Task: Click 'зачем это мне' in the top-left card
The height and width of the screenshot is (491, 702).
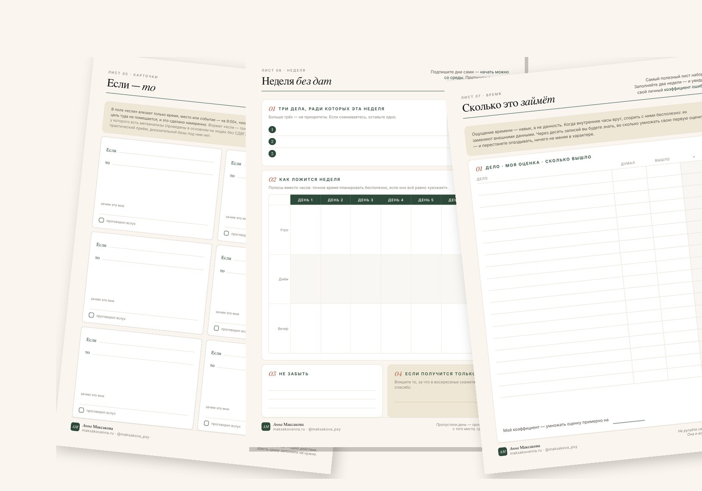Action: click(x=112, y=205)
